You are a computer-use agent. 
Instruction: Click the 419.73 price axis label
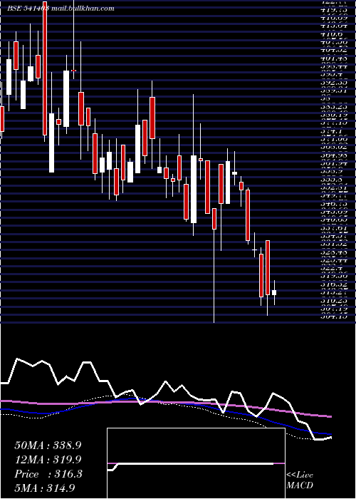pos(334,9)
